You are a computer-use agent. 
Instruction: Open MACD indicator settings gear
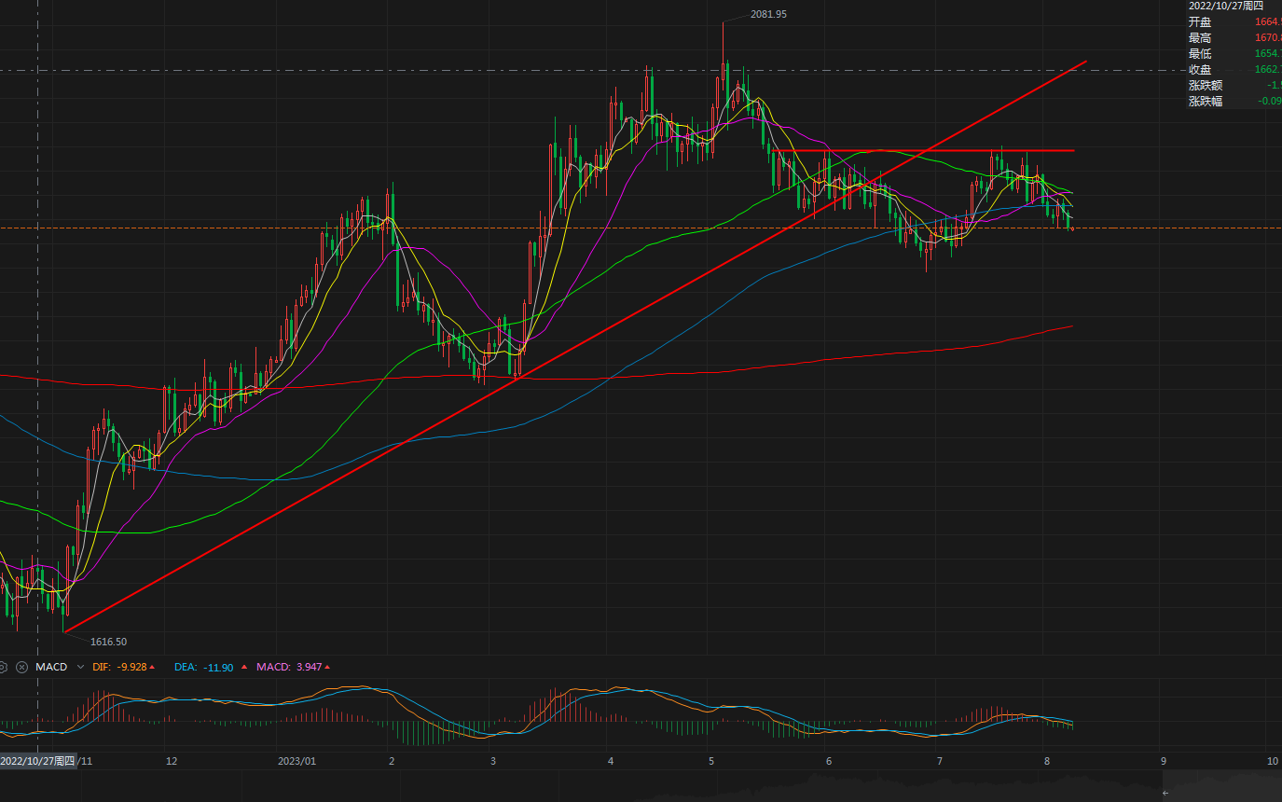[x=3, y=667]
